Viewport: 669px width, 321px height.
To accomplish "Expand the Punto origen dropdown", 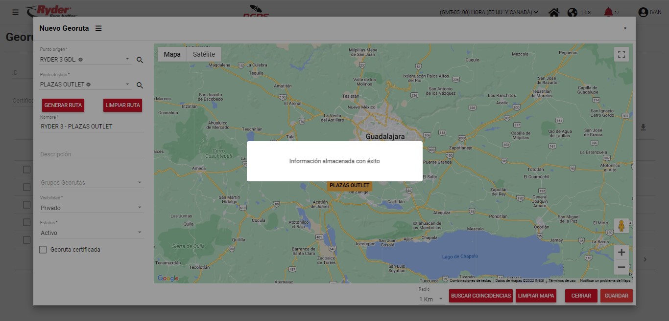I will coord(127,59).
